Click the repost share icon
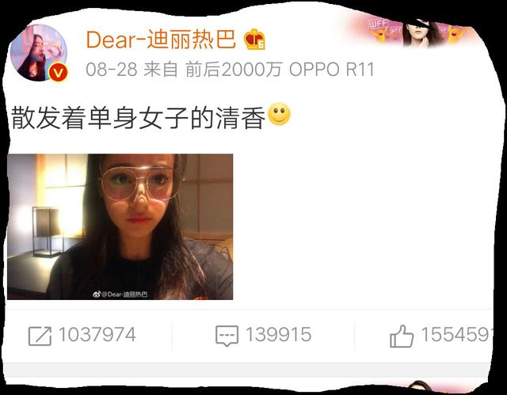This screenshot has height=395, width=507. [x=40, y=336]
